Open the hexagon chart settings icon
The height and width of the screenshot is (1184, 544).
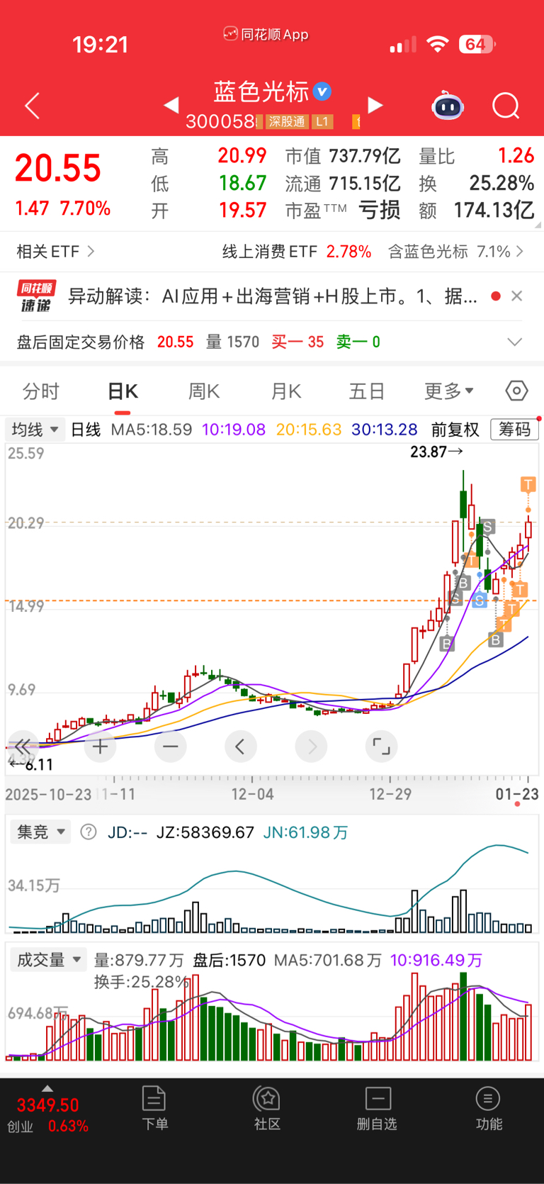tap(517, 391)
